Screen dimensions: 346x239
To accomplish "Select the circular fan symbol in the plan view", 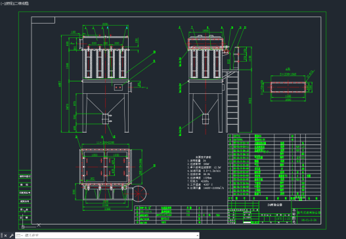I will click(139, 194).
